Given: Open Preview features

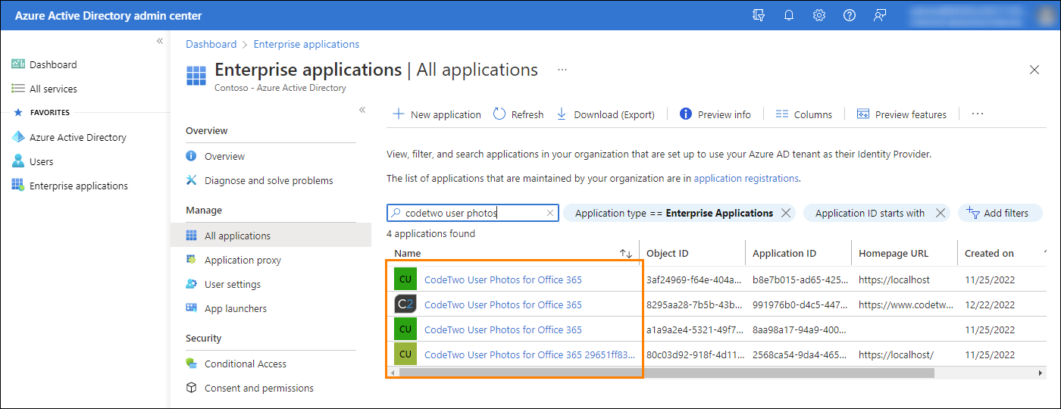Looking at the screenshot, I should click(902, 114).
